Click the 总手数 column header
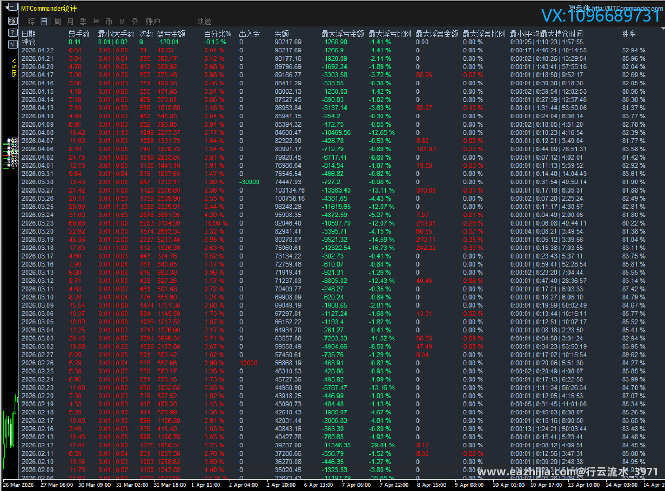Image resolution: width=665 pixels, height=491 pixels. point(79,33)
